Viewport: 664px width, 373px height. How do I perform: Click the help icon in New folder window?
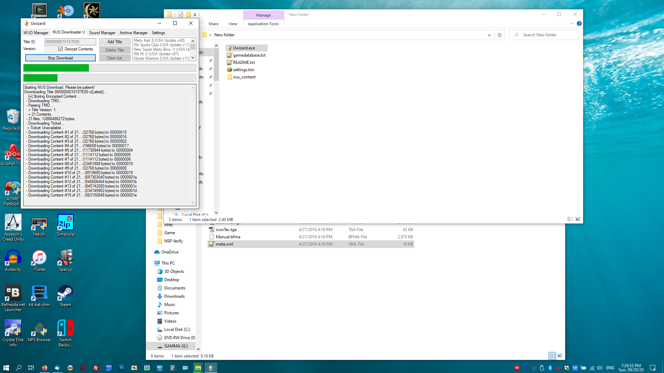tap(579, 23)
